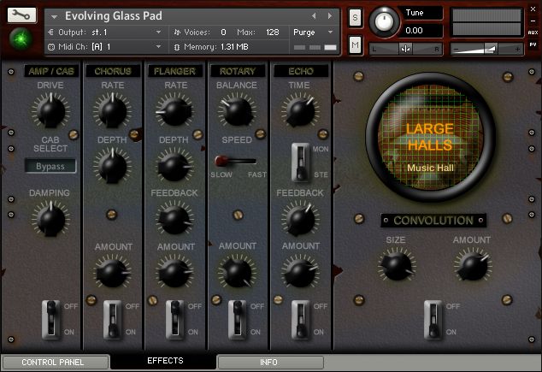Click the pan center icon
The width and height of the screenshot is (542, 372).
tap(405, 49)
